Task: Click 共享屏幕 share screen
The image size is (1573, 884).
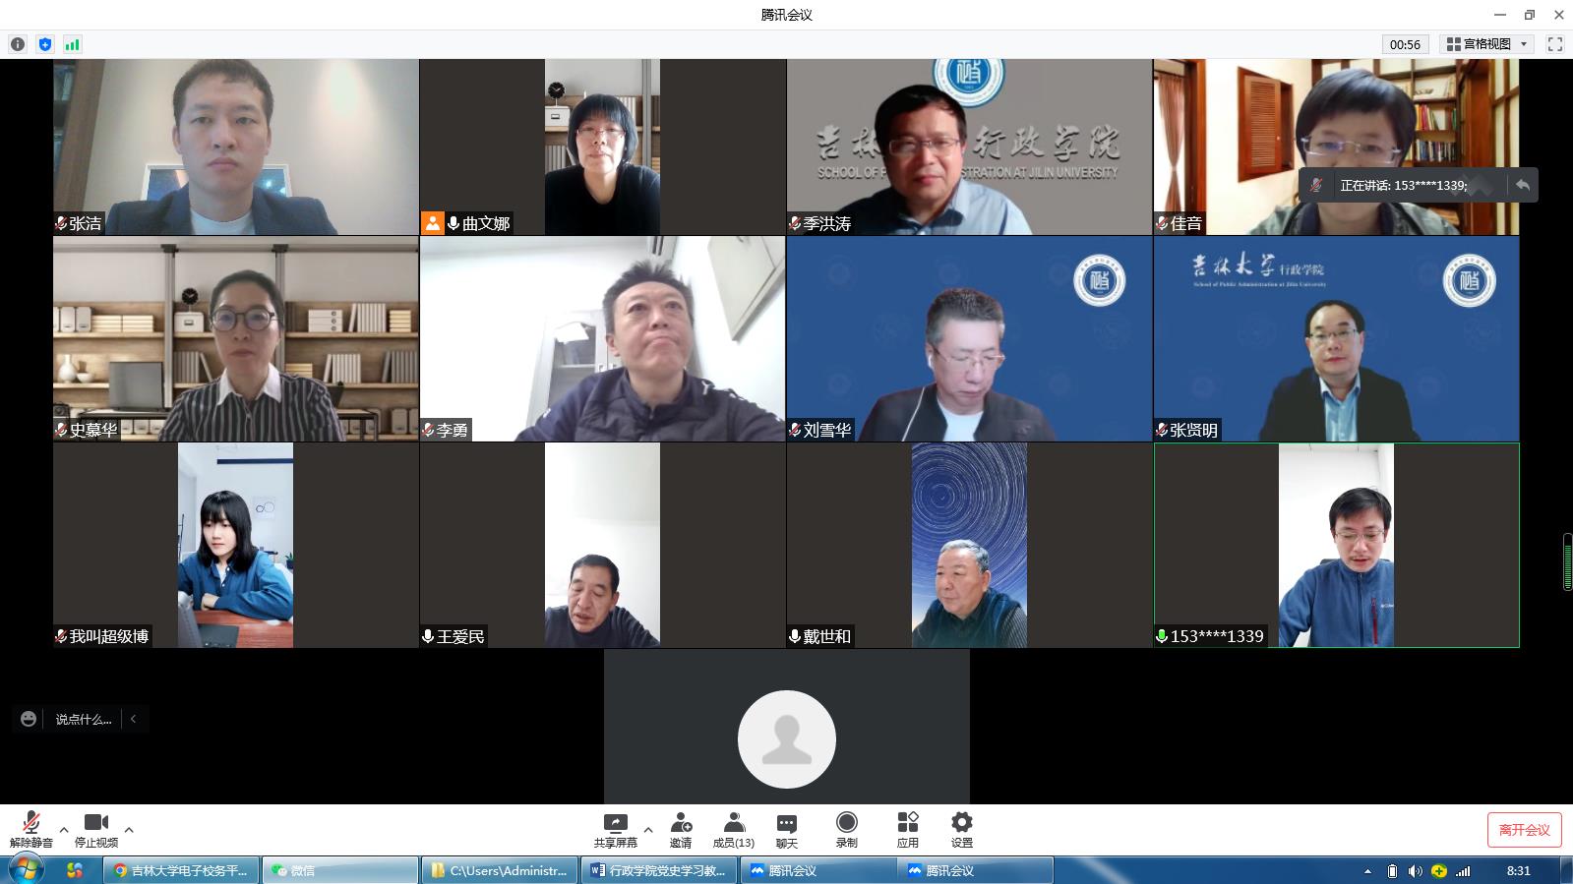Action: click(x=615, y=829)
